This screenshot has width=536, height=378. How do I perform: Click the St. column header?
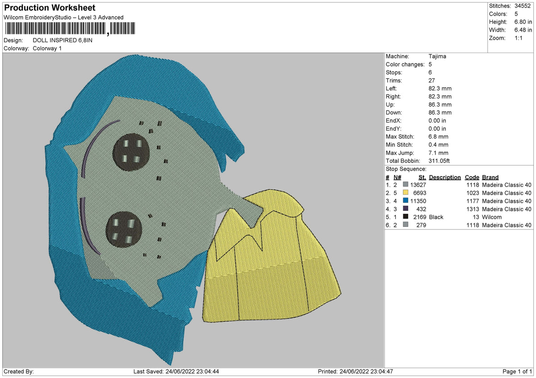click(x=422, y=177)
